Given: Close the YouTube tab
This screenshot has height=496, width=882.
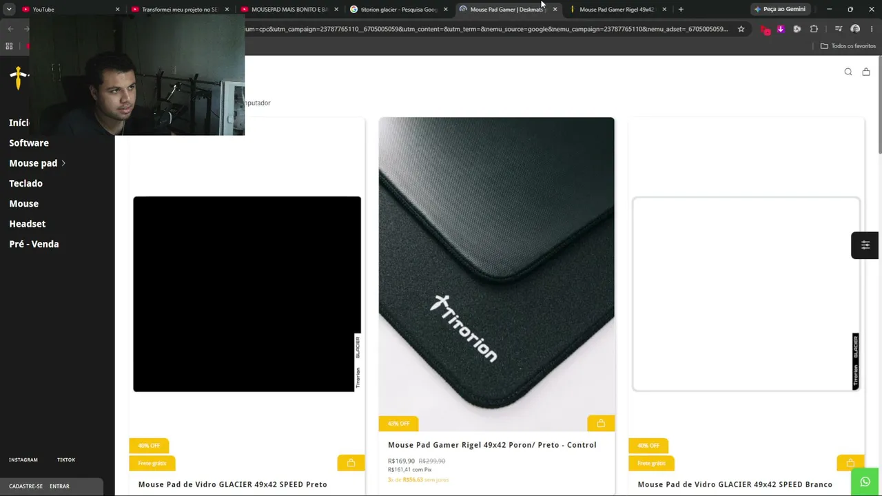Looking at the screenshot, I should [117, 9].
